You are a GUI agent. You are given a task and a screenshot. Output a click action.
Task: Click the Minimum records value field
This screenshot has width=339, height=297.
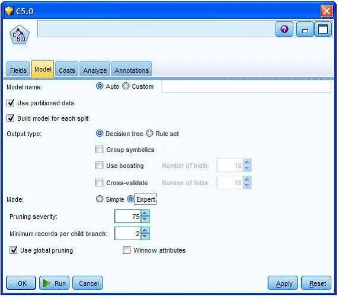[x=128, y=234]
